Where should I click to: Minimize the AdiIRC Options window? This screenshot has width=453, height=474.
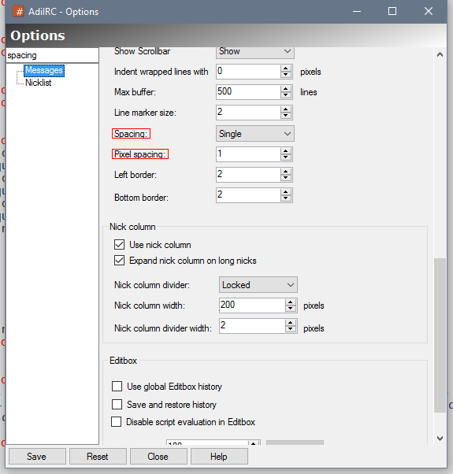coord(357,12)
